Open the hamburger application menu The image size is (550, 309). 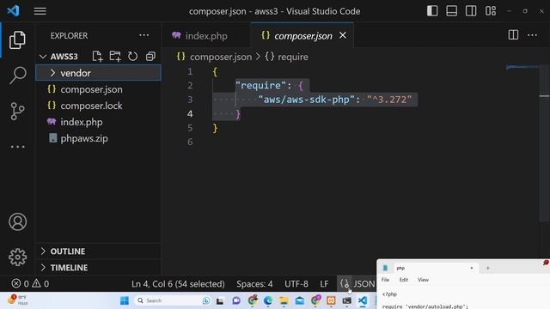40,11
